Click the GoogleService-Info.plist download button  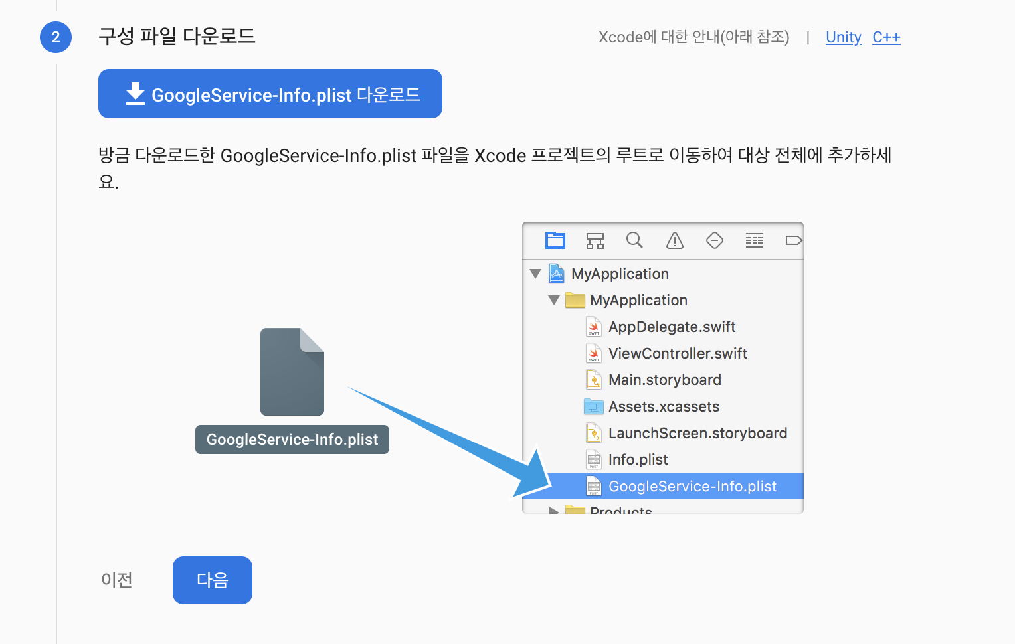[x=270, y=94]
